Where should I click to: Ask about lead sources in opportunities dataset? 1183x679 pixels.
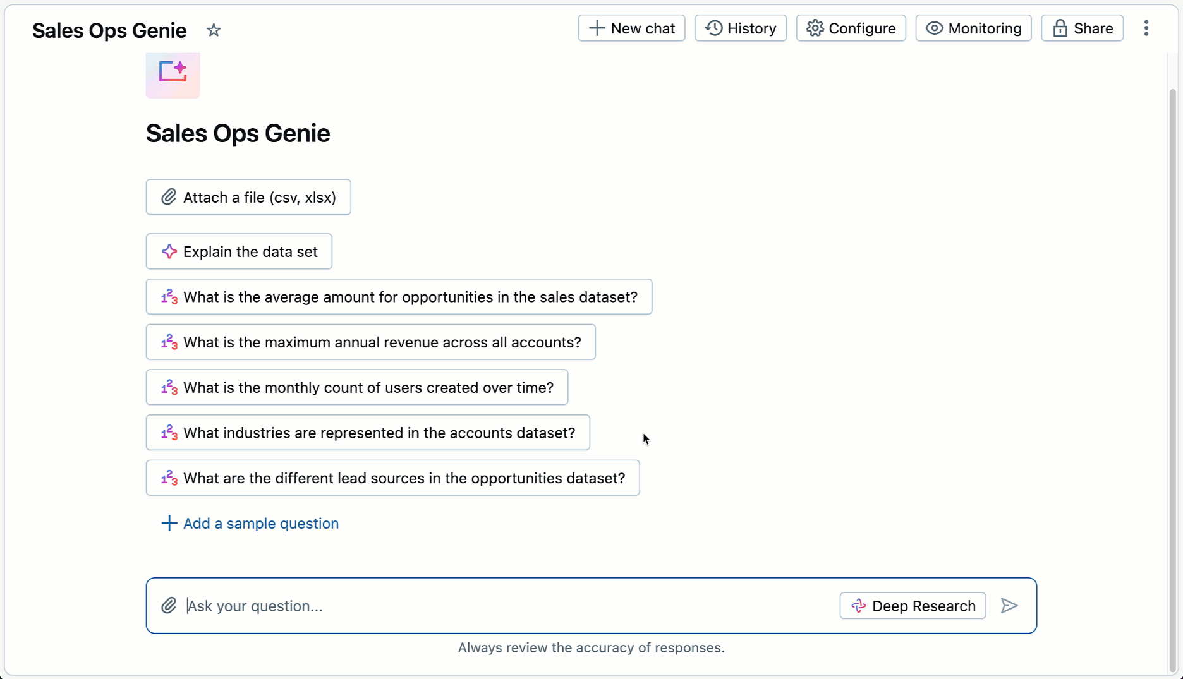point(392,478)
